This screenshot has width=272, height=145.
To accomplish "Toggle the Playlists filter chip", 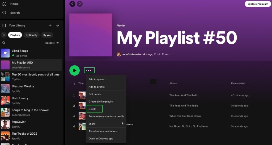I will click(x=15, y=35).
